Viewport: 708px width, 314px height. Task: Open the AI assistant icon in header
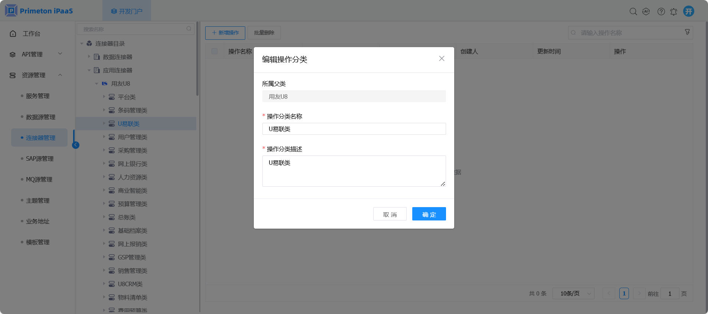pyautogui.click(x=646, y=12)
